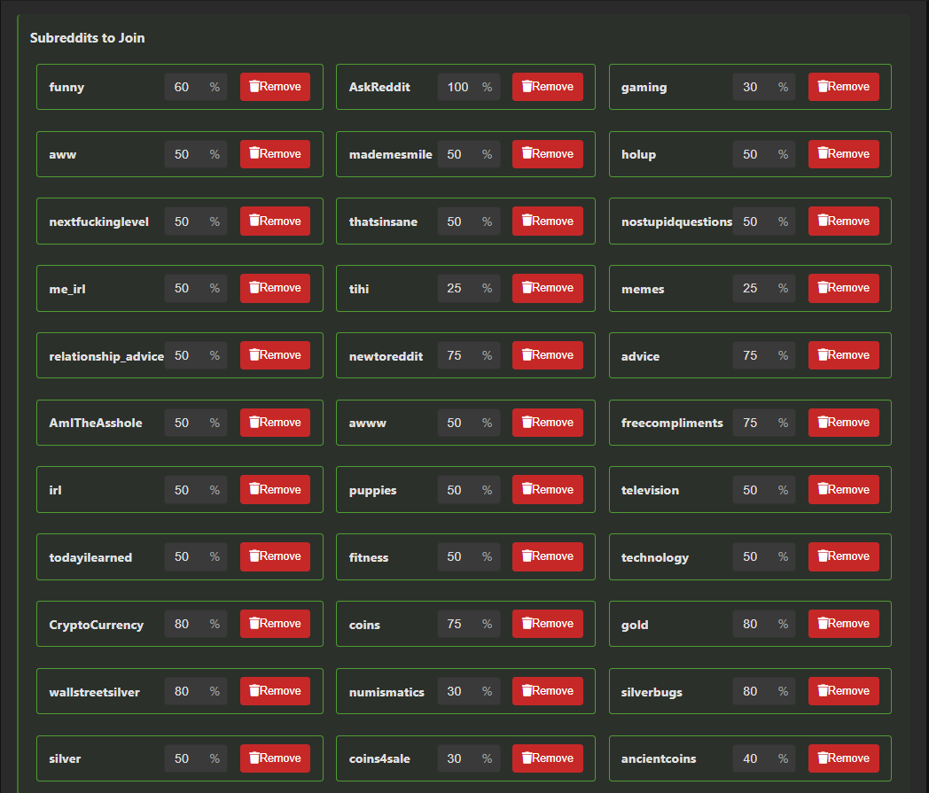
Task: Remove the technology subreddit
Action: [x=844, y=556]
